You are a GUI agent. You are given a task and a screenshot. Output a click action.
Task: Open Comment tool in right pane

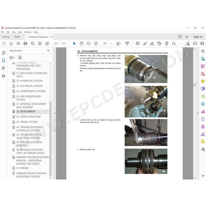click(203, 81)
